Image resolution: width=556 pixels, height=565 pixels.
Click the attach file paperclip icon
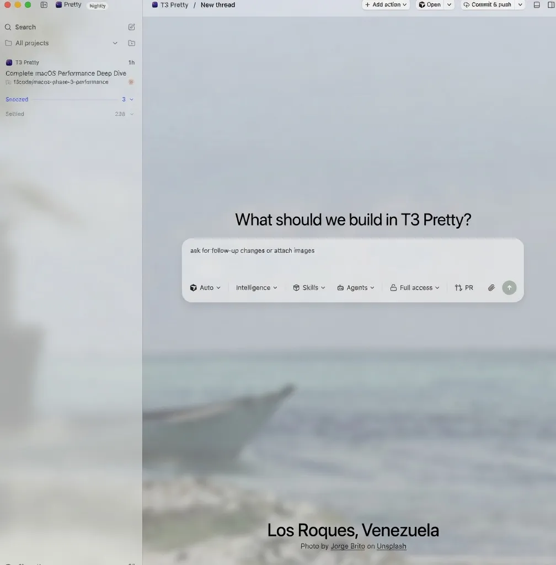click(x=491, y=287)
